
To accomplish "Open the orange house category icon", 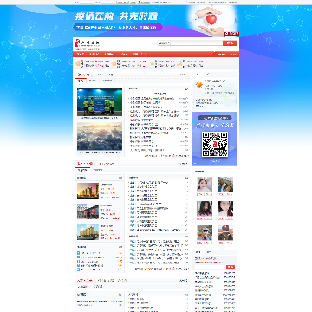I will [x=78, y=63].
